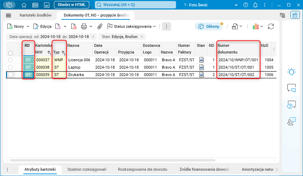Click the news panel icon next to home
Viewport: 303px width, 176px height.
tap(35, 5)
